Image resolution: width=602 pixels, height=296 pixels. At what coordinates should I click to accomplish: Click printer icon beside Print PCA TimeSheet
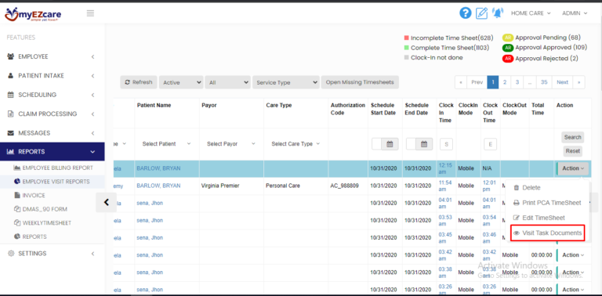click(x=517, y=203)
